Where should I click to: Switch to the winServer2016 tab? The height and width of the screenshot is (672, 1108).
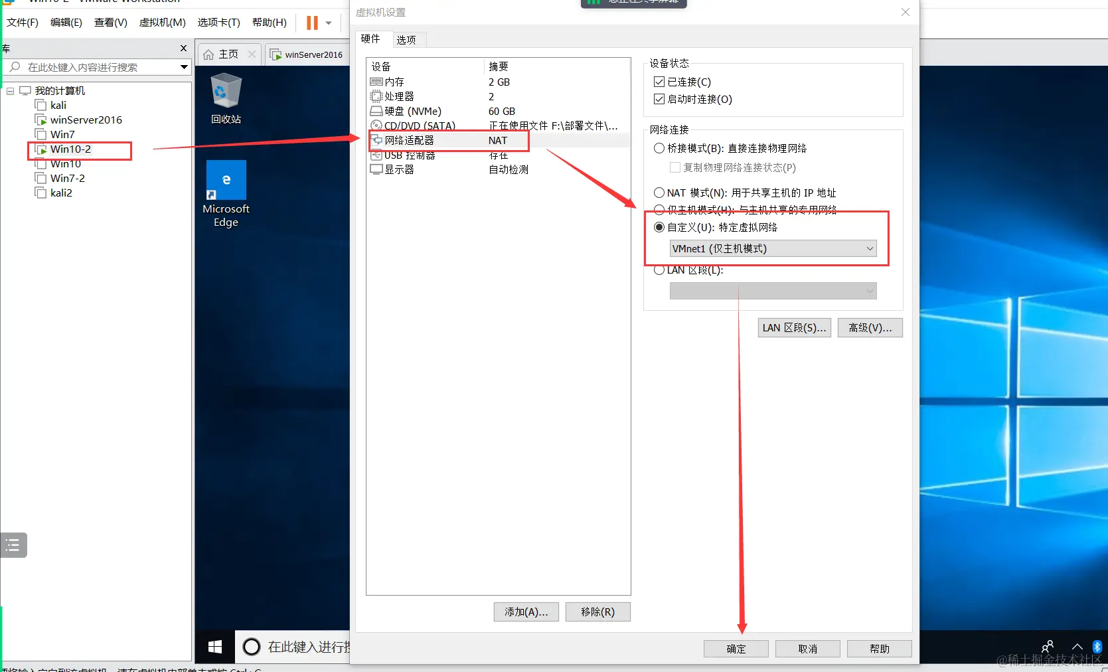pyautogui.click(x=307, y=54)
